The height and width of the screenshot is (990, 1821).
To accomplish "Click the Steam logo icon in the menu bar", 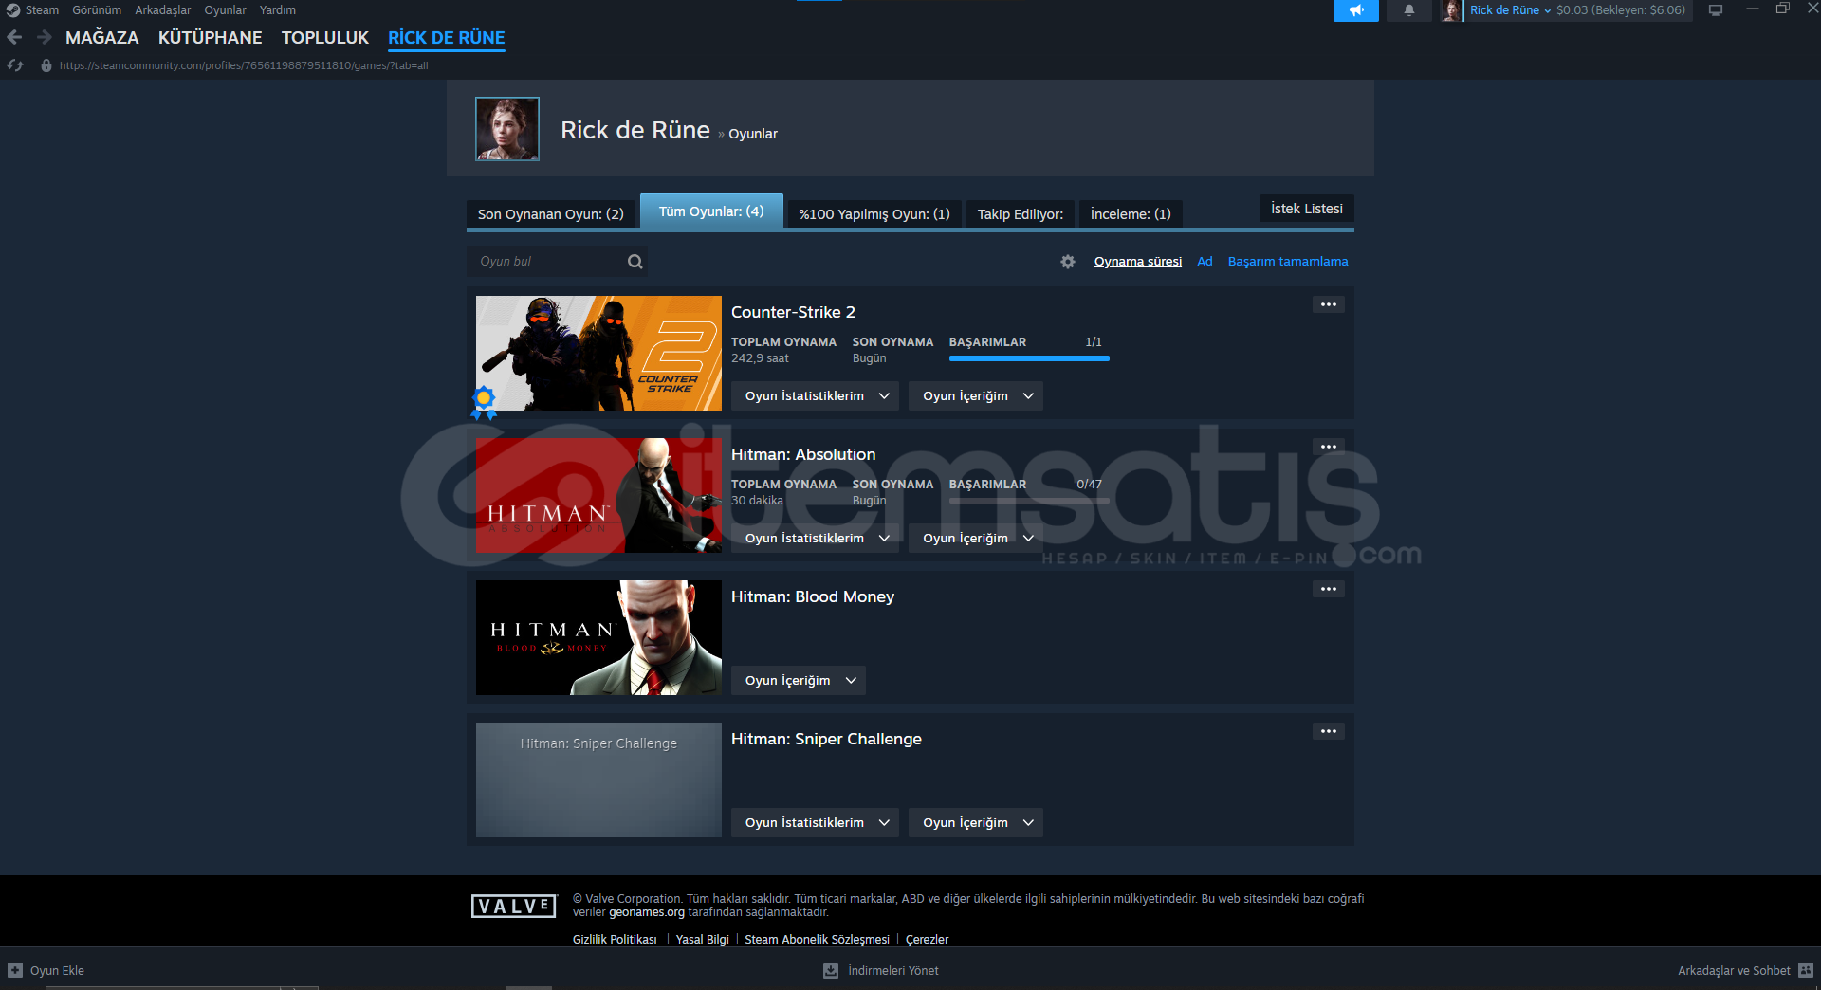I will 12,10.
